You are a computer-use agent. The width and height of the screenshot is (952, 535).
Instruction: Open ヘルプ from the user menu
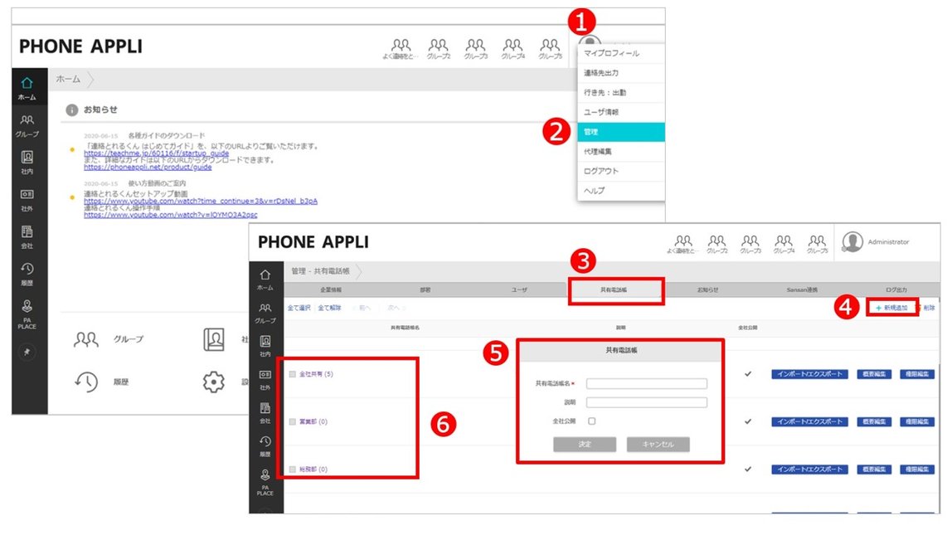tap(621, 191)
